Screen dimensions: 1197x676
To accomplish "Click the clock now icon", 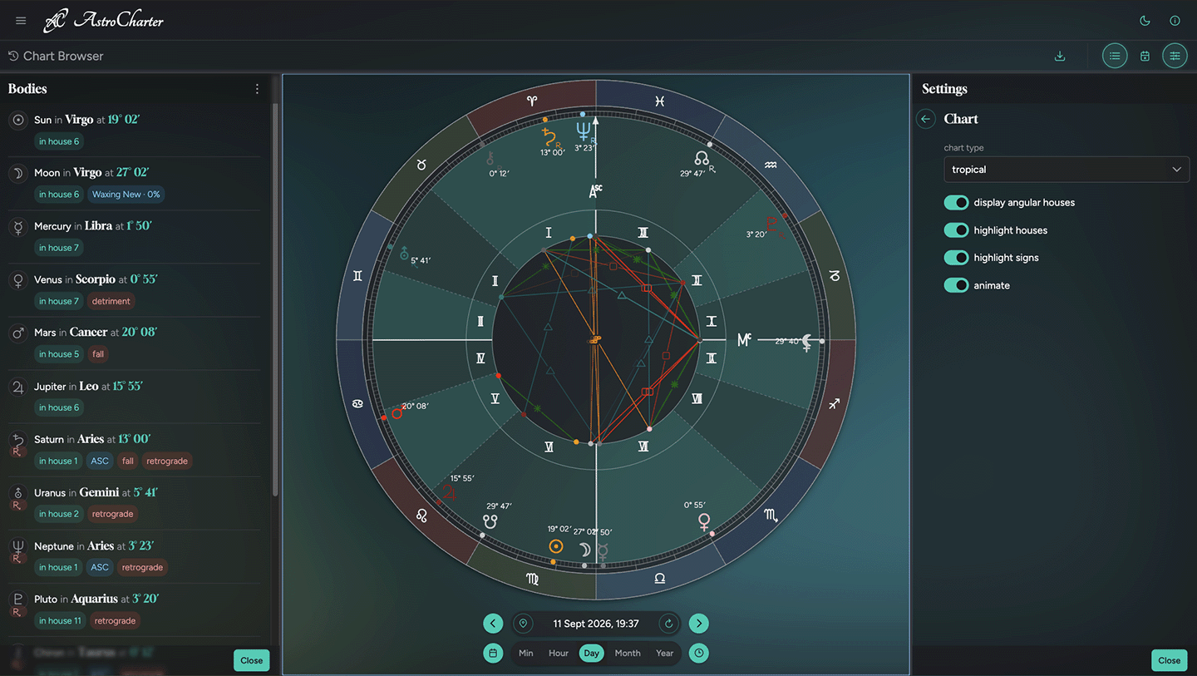I will (699, 653).
